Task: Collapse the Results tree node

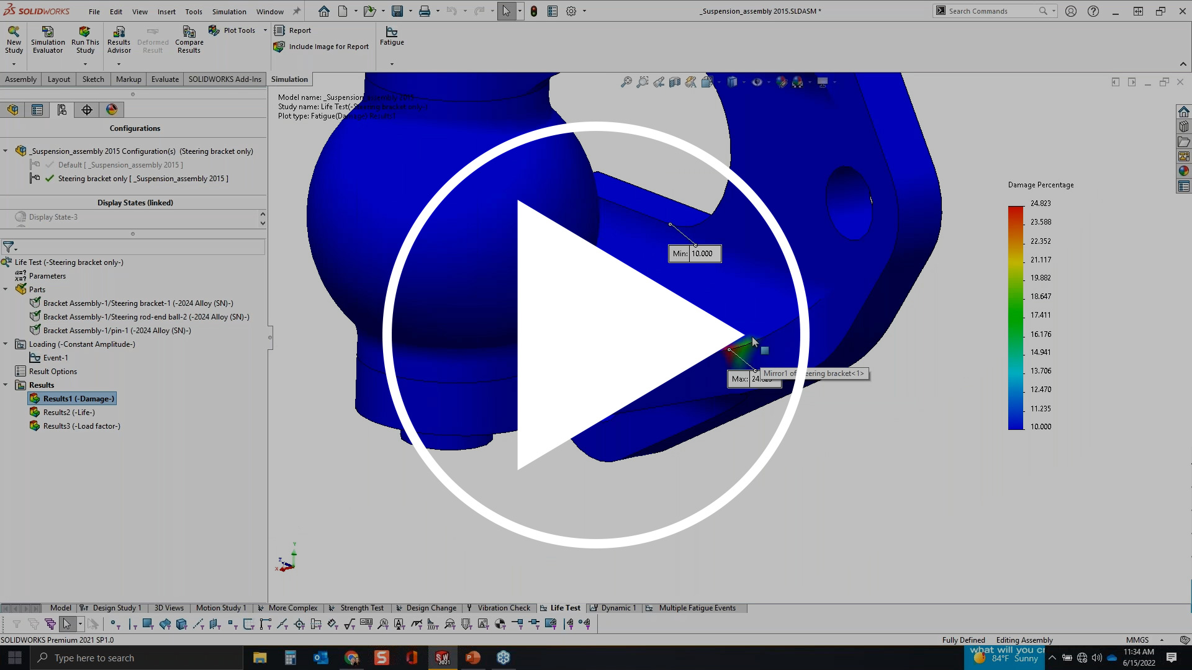Action: coord(6,385)
